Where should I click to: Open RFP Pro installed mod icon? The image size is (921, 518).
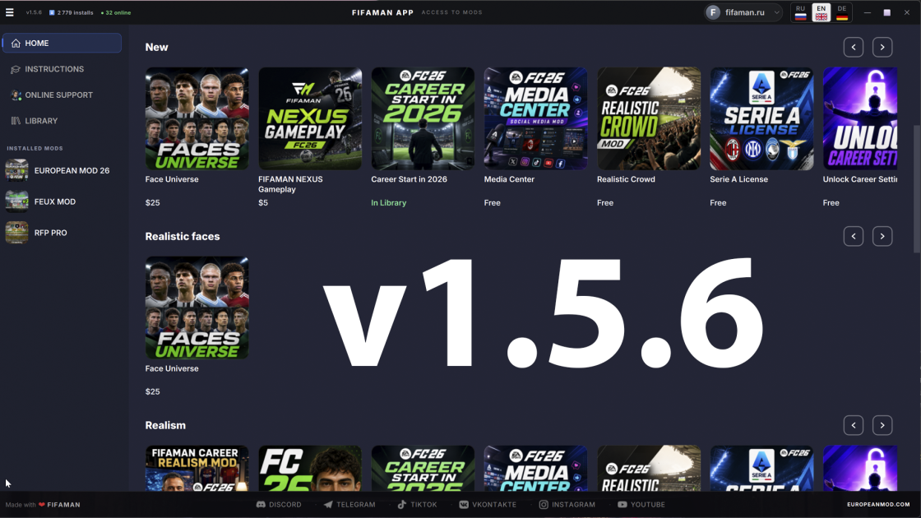pyautogui.click(x=16, y=233)
